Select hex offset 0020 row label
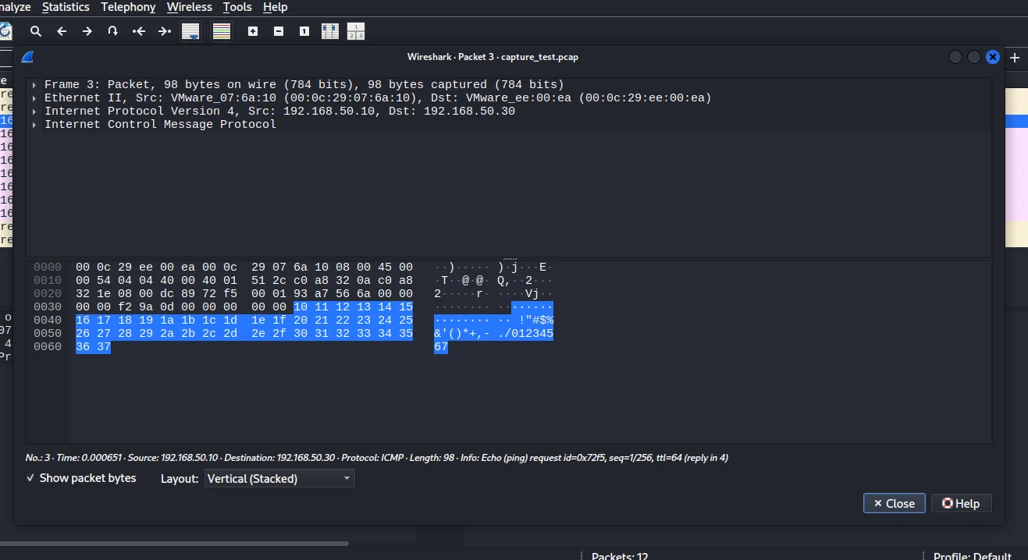1028x560 pixels. pos(48,294)
